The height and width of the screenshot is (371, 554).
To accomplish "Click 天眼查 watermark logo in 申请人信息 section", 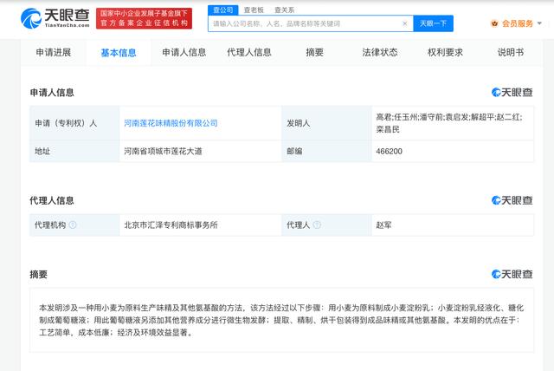I will click(x=512, y=92).
